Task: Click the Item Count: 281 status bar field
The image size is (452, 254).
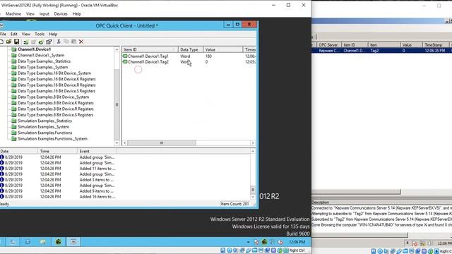Action: [235, 204]
